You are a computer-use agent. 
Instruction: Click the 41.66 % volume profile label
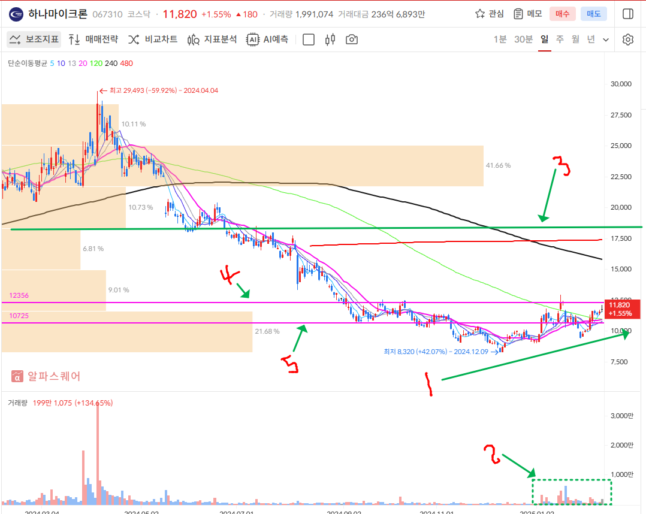[498, 165]
